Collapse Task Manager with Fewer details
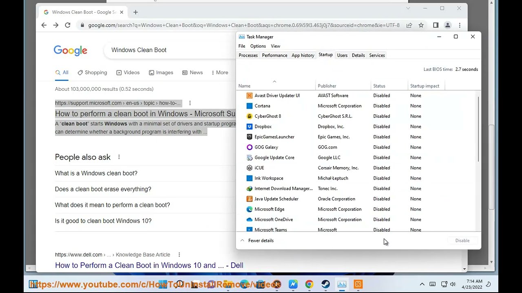 [x=257, y=241]
